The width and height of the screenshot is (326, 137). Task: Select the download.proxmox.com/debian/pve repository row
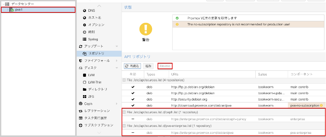(x=223, y=106)
